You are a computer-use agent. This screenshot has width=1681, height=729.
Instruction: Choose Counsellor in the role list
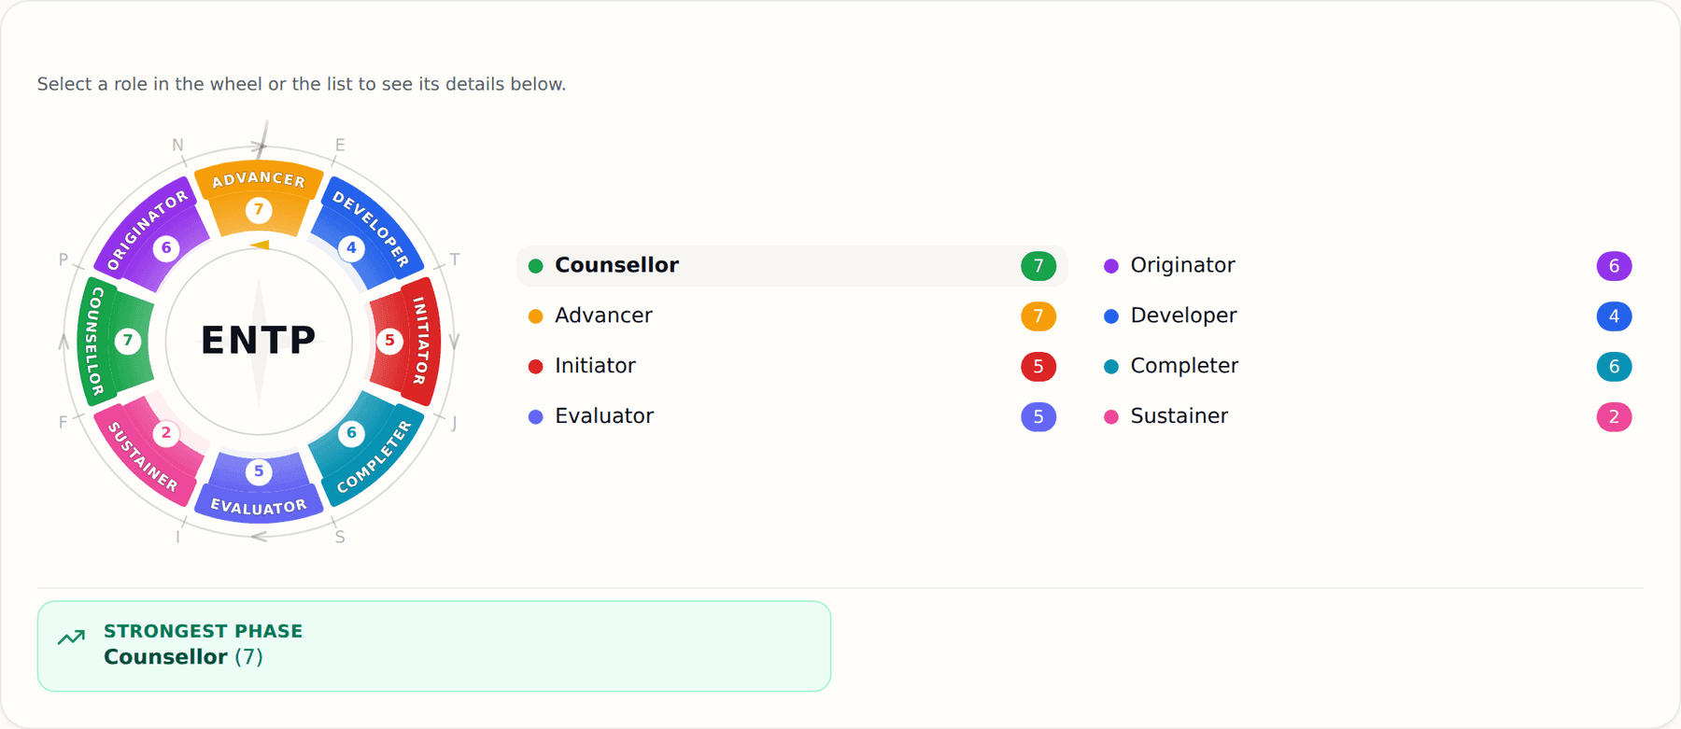coord(792,266)
